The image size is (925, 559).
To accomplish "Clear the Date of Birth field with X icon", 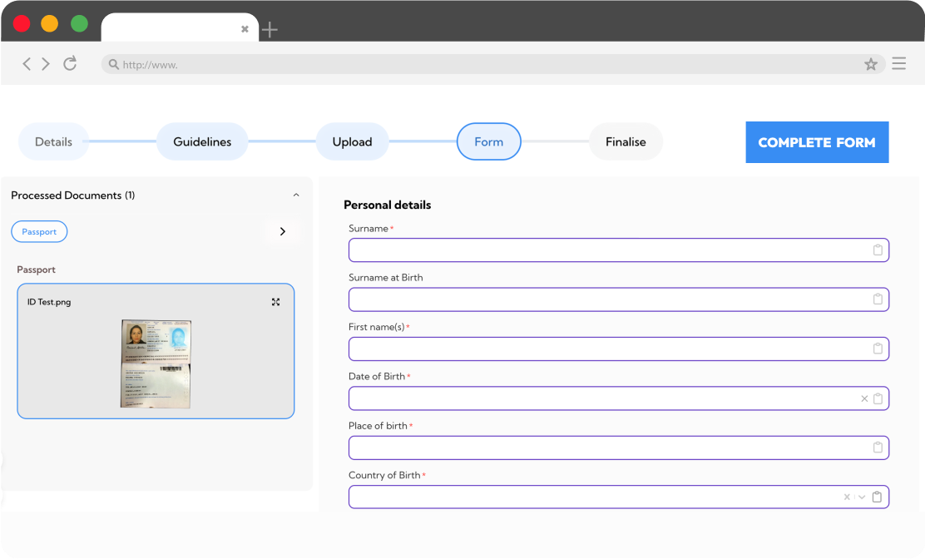I will click(x=864, y=398).
